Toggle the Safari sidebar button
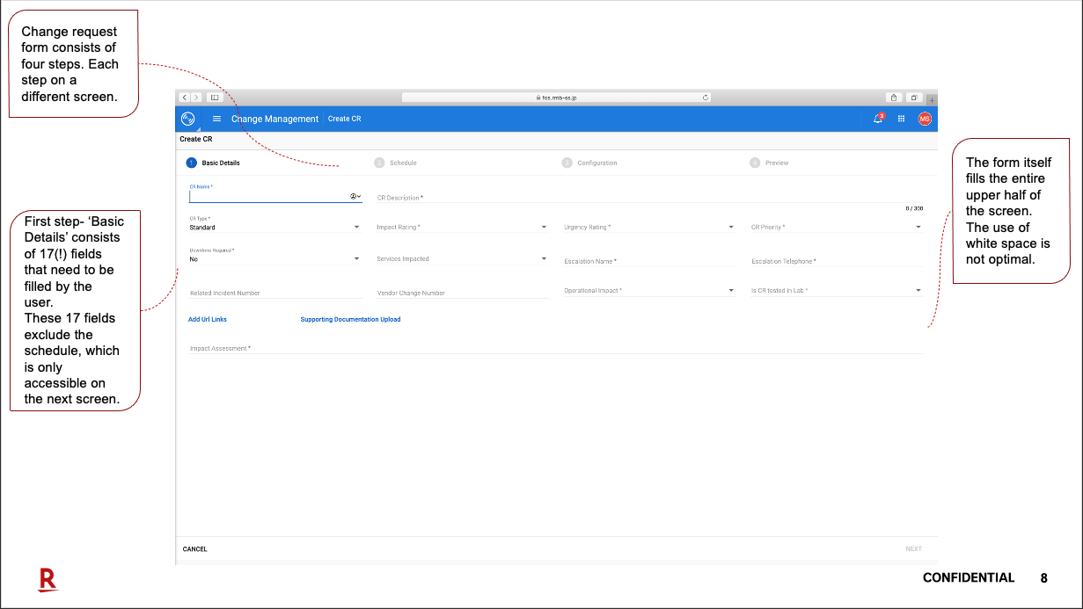This screenshot has width=1083, height=609. [x=214, y=98]
